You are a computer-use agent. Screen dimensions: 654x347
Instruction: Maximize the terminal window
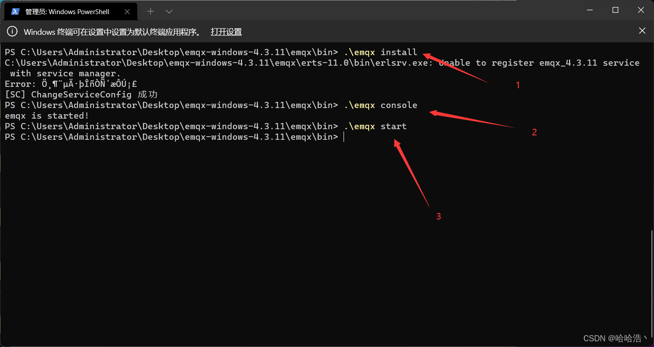tap(615, 10)
